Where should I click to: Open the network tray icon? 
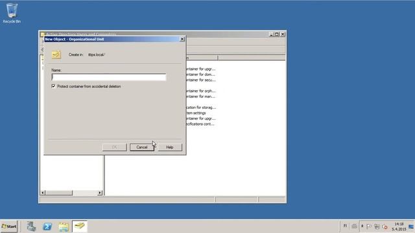pyautogui.click(x=377, y=227)
